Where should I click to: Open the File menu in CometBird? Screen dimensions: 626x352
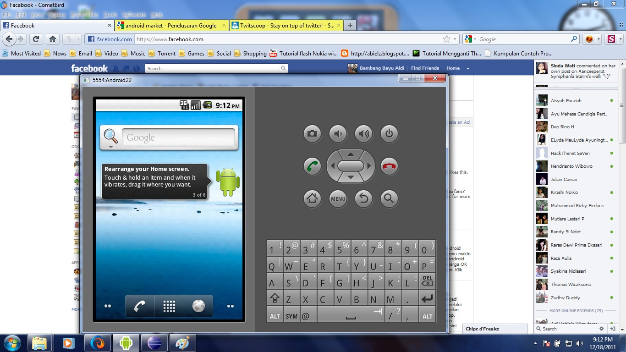point(7,15)
